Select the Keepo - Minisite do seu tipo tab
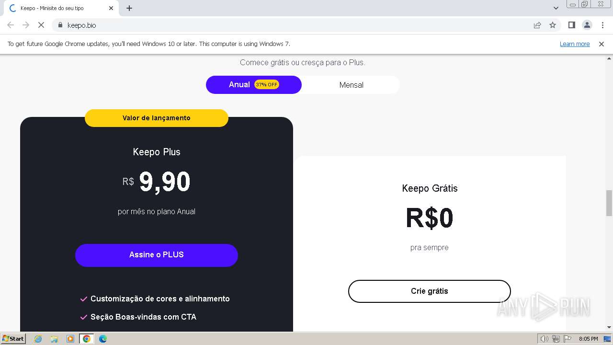Image resolution: width=613 pixels, height=345 pixels. click(57, 8)
